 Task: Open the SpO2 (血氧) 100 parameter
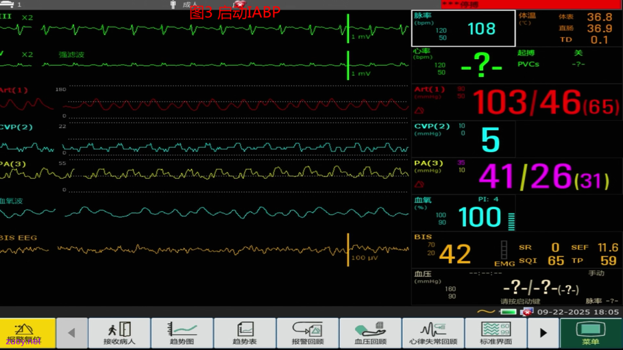point(463,213)
